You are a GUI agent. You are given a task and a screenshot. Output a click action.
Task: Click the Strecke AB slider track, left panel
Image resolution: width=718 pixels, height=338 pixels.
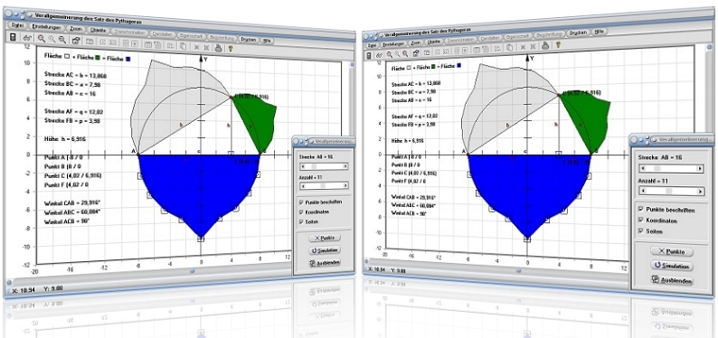324,166
